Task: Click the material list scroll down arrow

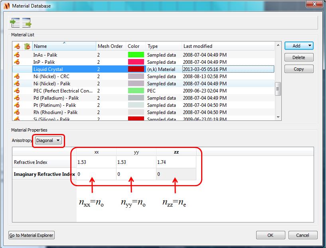Action: [x=278, y=117]
